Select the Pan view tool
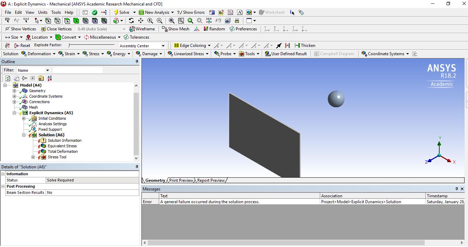Image resolution: width=468 pixels, height=247 pixels. 141,21
